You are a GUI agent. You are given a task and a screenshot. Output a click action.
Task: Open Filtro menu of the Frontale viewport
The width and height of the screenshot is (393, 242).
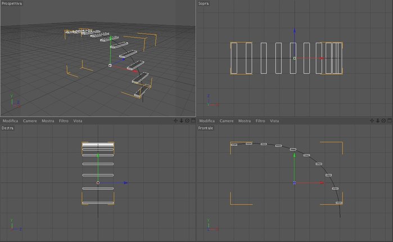click(260, 121)
